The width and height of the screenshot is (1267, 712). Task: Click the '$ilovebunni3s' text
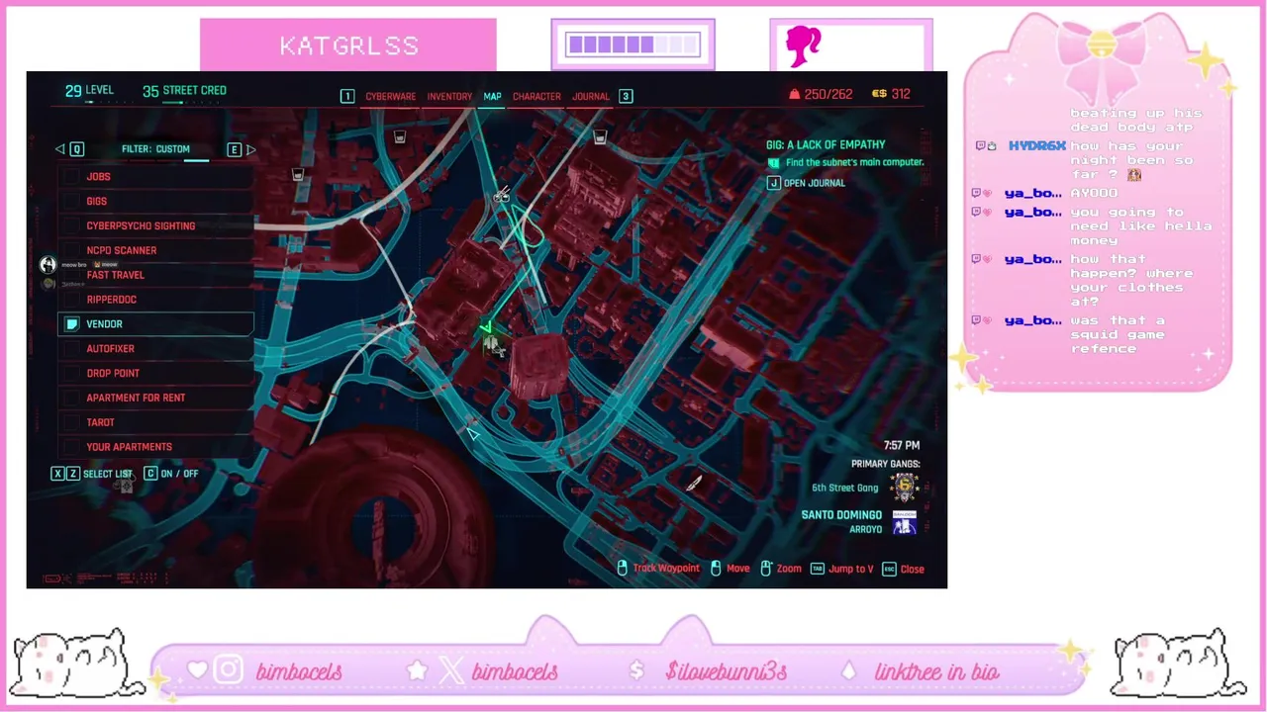[x=727, y=671]
